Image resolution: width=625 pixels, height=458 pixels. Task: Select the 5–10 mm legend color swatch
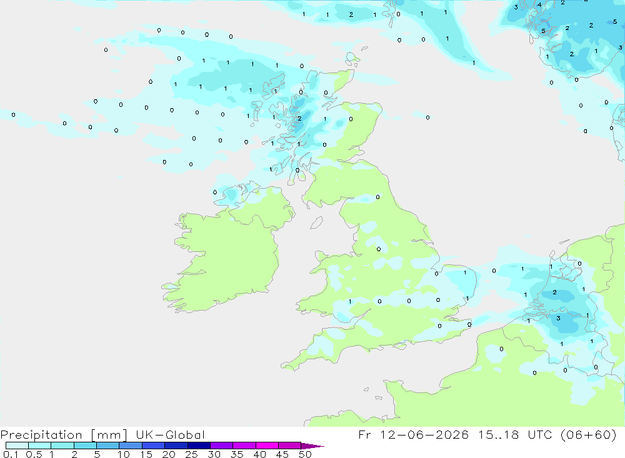click(108, 446)
